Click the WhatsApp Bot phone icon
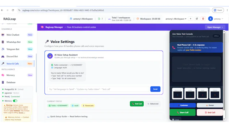229x128 pixels. click(3, 42)
